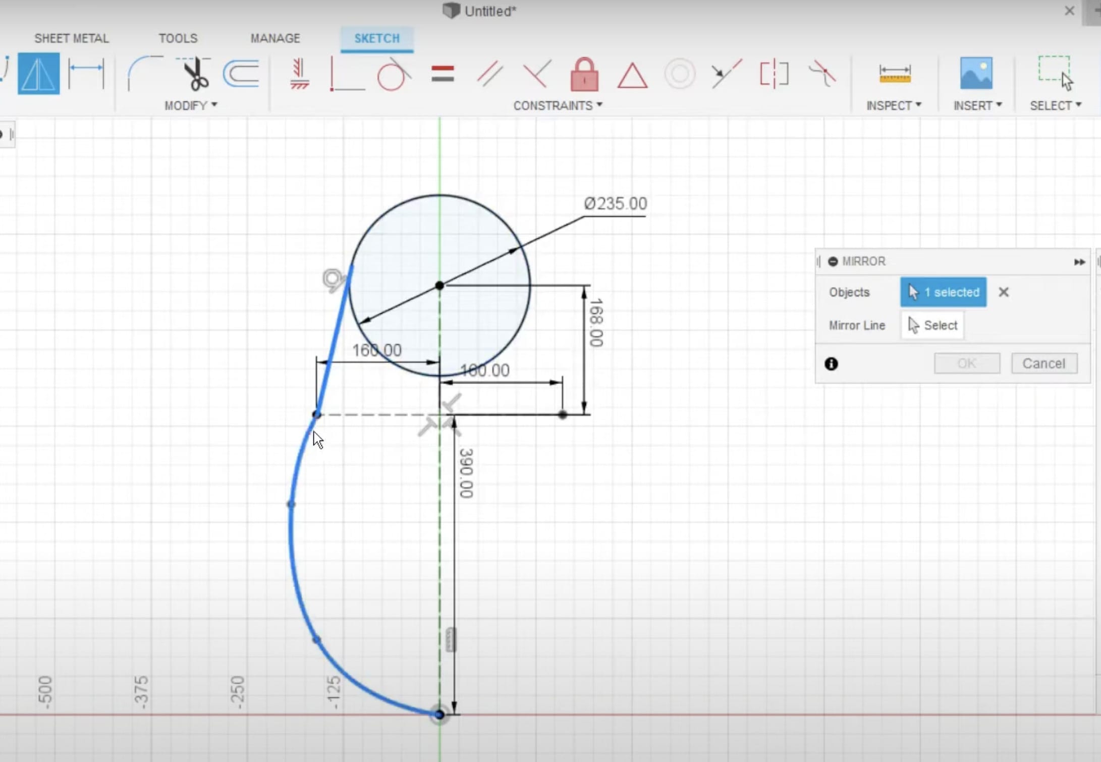1101x762 pixels.
Task: Open the CONSTRAINTS dropdown menu
Action: pyautogui.click(x=558, y=105)
